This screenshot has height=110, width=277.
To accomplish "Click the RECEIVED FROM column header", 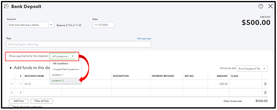I will click(x=34, y=76).
